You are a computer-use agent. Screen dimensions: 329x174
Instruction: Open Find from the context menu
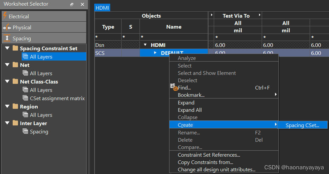pos(224,87)
